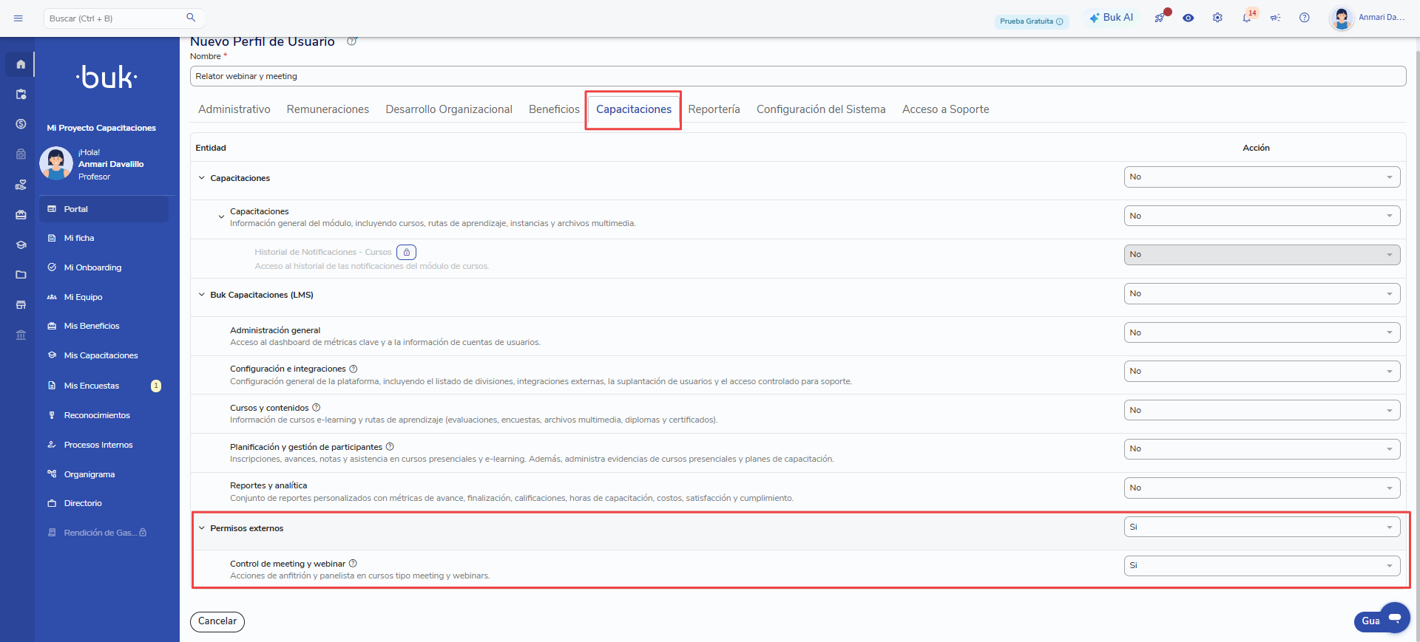This screenshot has width=1420, height=642.
Task: Open the notifications bell
Action: (1247, 18)
